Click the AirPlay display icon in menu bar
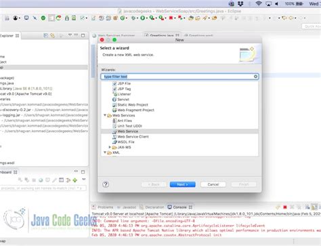321x246 pixels. coord(268,4)
